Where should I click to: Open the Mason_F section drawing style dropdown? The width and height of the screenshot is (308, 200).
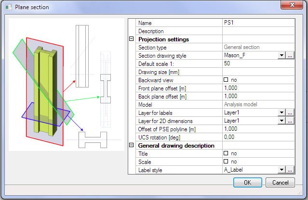281,56
